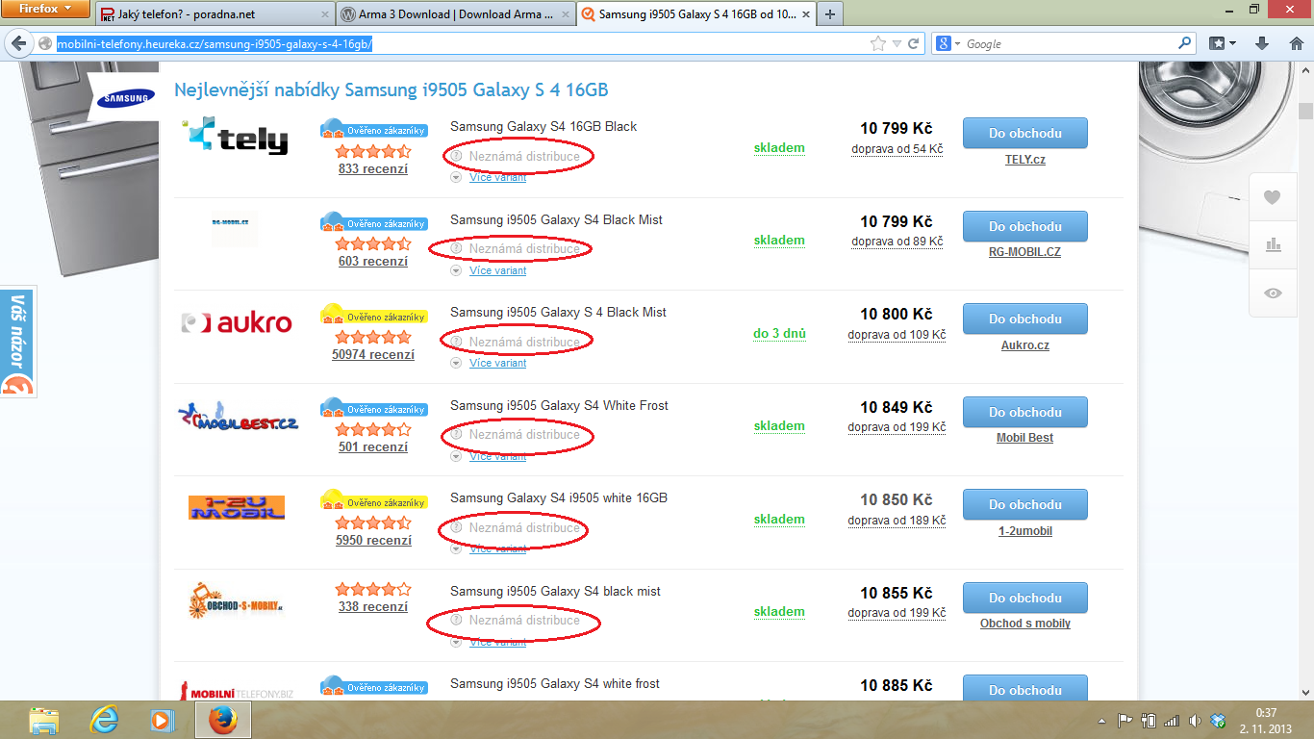
Task: Reload the page with the refresh icon
Action: [914, 43]
